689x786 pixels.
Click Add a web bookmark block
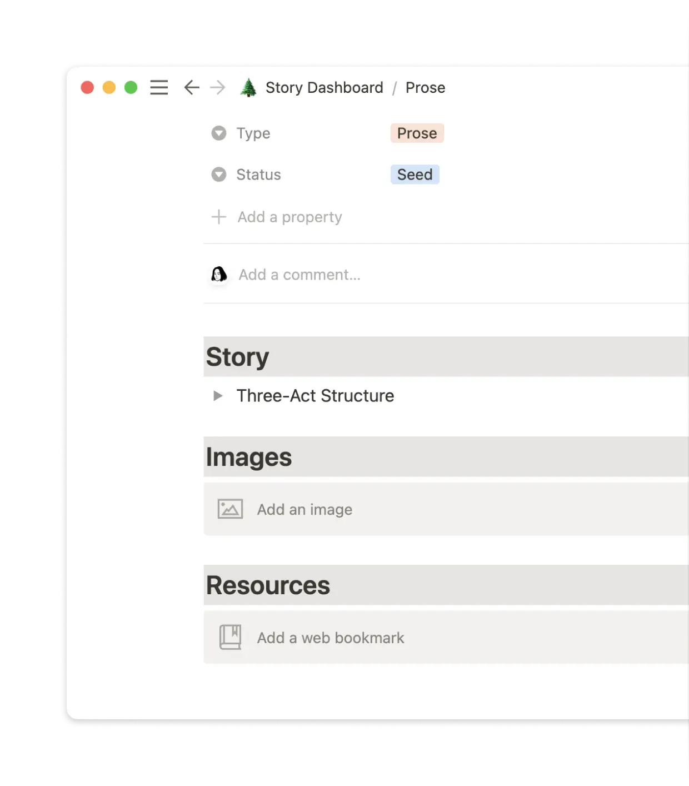[x=331, y=638]
